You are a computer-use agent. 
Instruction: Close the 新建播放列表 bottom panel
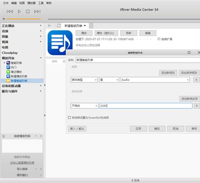pyautogui.click(x=41, y=136)
